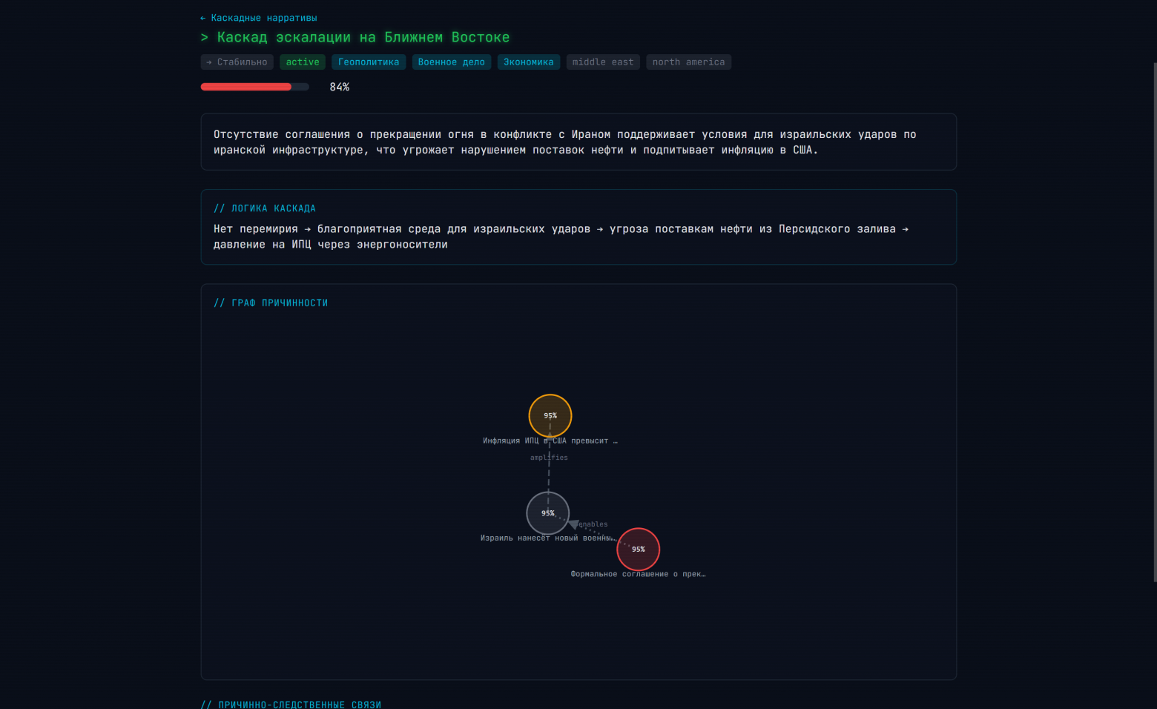Open the Экономика category tag
Screen dimensions: 1157x709
tap(529, 62)
